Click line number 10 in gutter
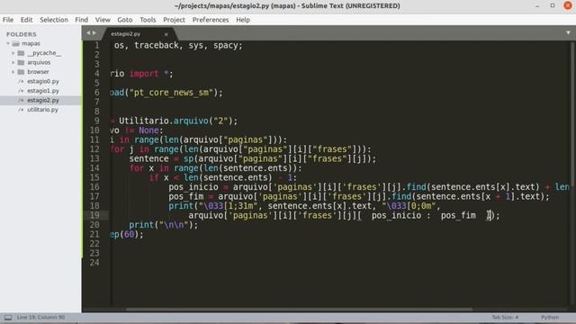The image size is (576, 324). pyautogui.click(x=94, y=130)
